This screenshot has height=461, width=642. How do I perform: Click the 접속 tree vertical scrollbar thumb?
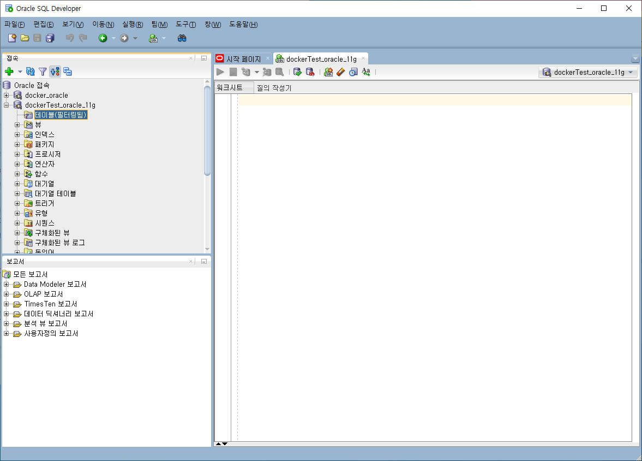pyautogui.click(x=207, y=131)
